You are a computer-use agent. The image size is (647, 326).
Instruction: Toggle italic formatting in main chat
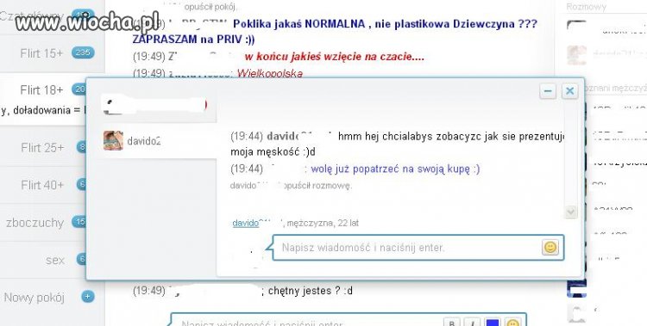pos(471,322)
